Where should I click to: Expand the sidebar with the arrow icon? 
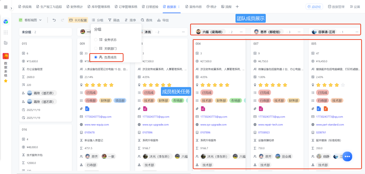(x=11, y=8)
